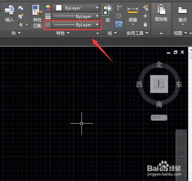Click the Zoom extents navigation icon
The image size is (192, 181).
pos(181,165)
